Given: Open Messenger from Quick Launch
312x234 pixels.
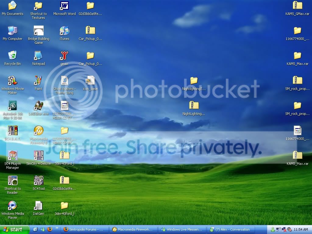Looking at the screenshot, I should 42,229.
